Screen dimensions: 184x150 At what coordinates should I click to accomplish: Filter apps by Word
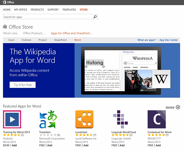click(x=77, y=40)
